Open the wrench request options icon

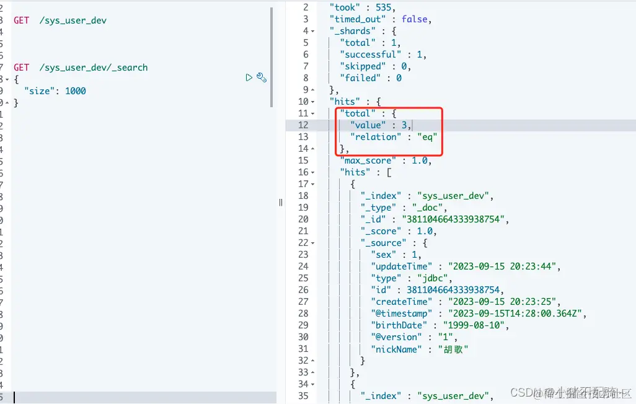tap(262, 77)
